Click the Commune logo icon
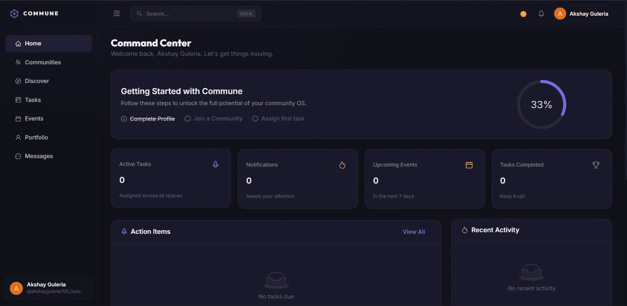Viewport: 627px width, 306px height. [14, 13]
